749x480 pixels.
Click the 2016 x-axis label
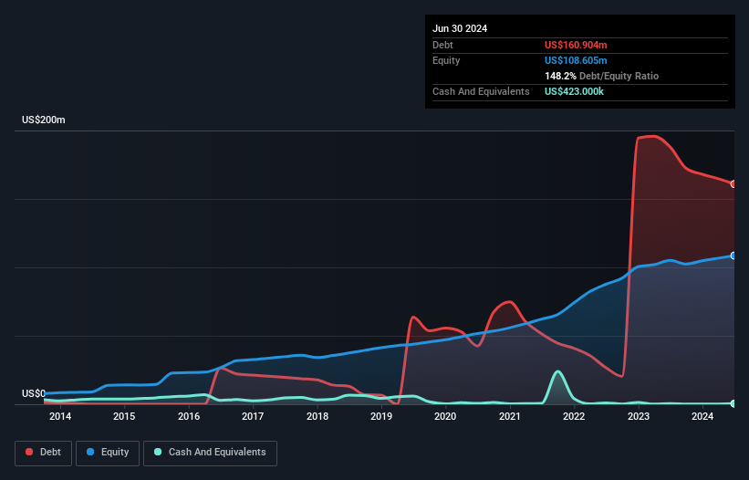[x=189, y=416]
